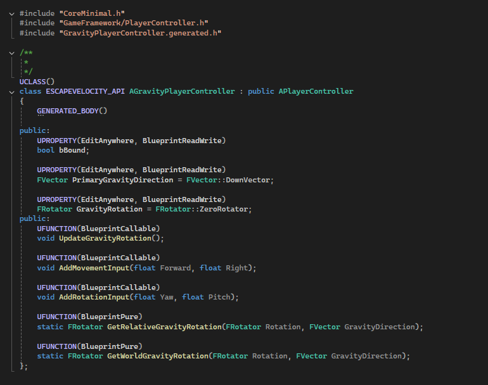
Task: Click GravityDirection parameter in GetRelativeGravityRotation
Action: pos(380,327)
